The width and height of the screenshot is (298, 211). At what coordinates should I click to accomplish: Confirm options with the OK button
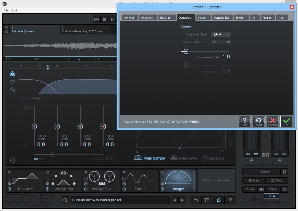pyautogui.click(x=287, y=122)
